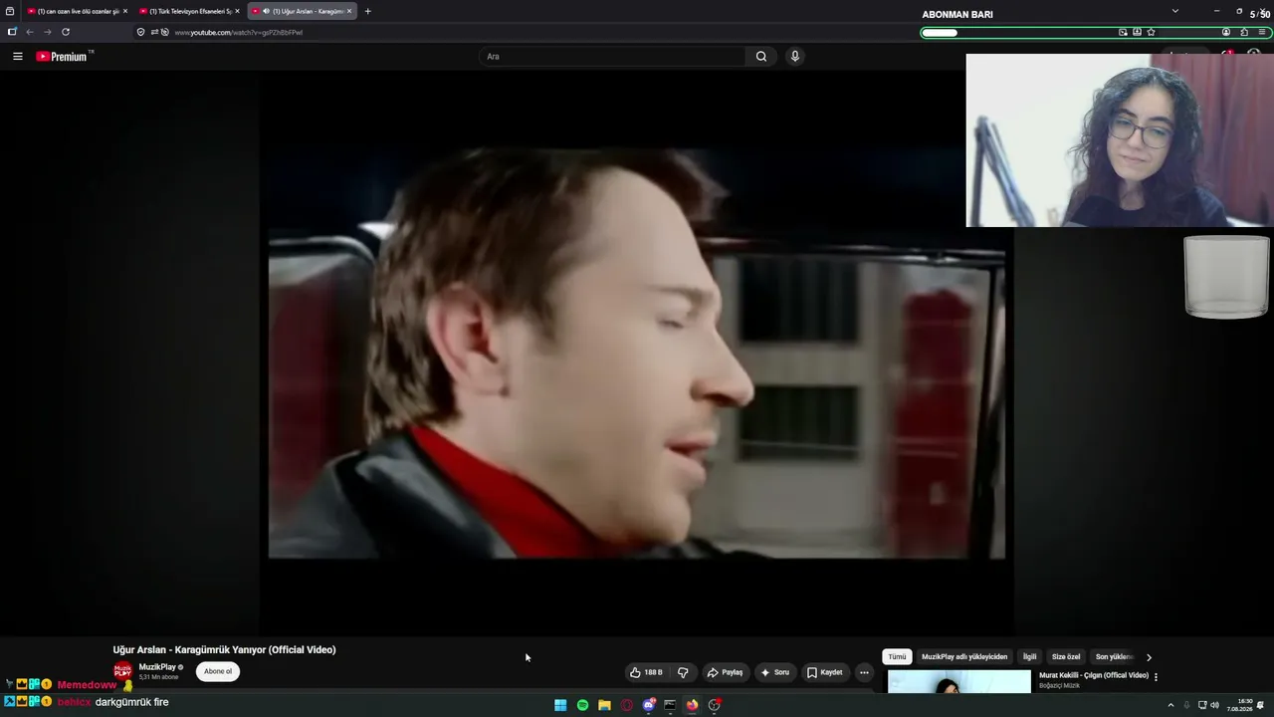Open File Explorer from the taskbar
The width and height of the screenshot is (1274, 717).
click(604, 705)
